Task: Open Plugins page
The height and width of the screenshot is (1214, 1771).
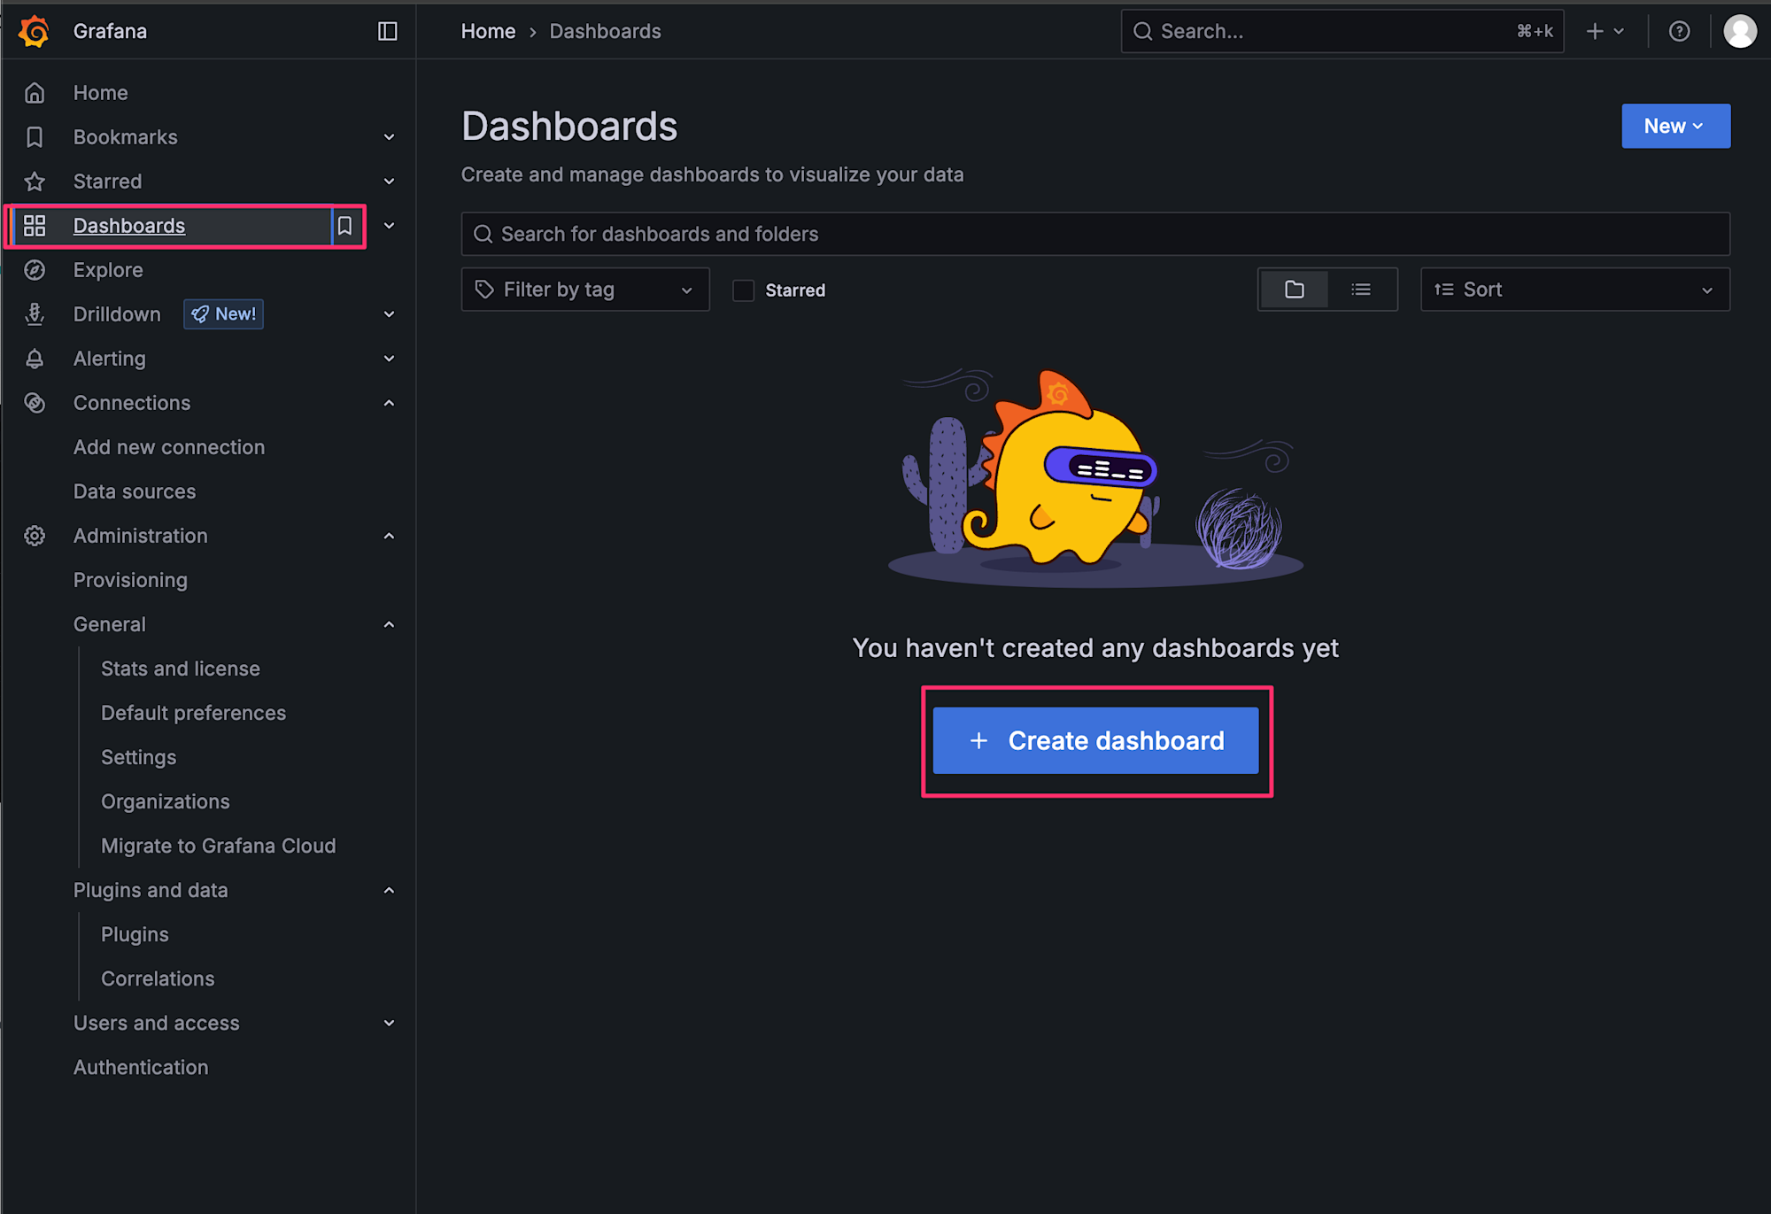Action: (x=135, y=934)
